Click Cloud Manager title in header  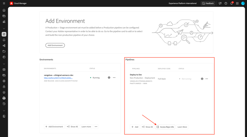[20, 3]
